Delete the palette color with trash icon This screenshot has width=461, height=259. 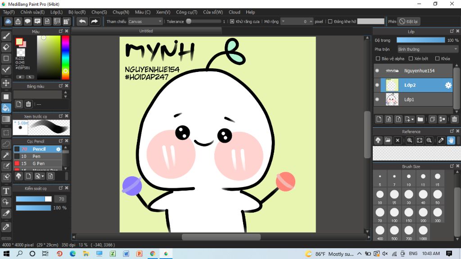(x=28, y=104)
